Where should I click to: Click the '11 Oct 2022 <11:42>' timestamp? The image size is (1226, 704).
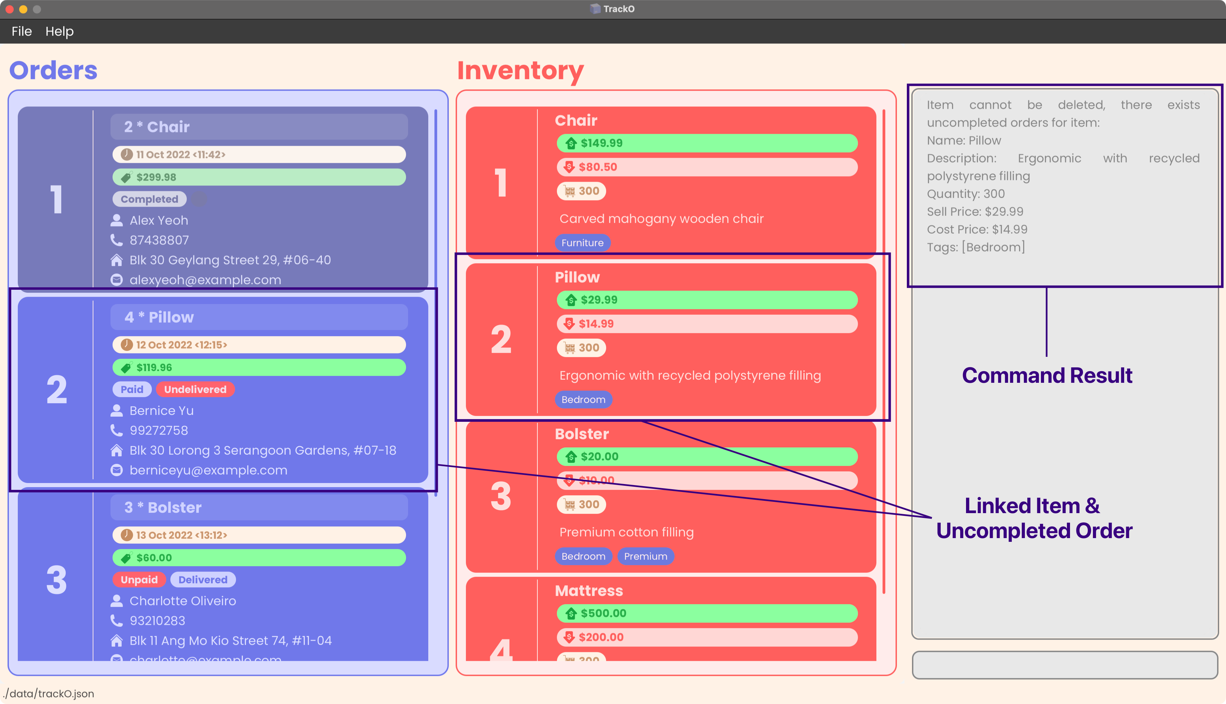pyautogui.click(x=181, y=154)
